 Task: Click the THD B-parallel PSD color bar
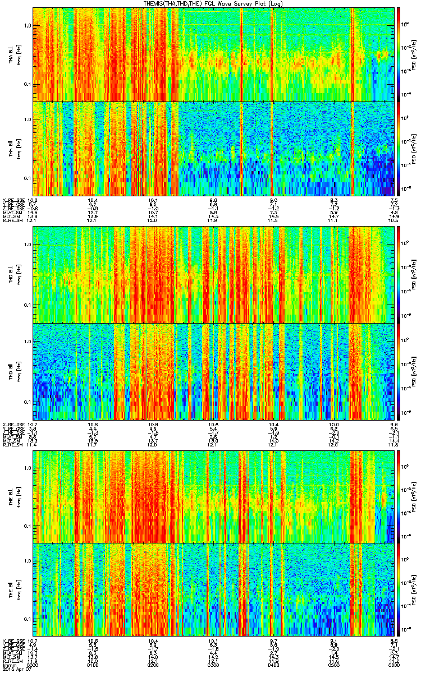coord(399,371)
